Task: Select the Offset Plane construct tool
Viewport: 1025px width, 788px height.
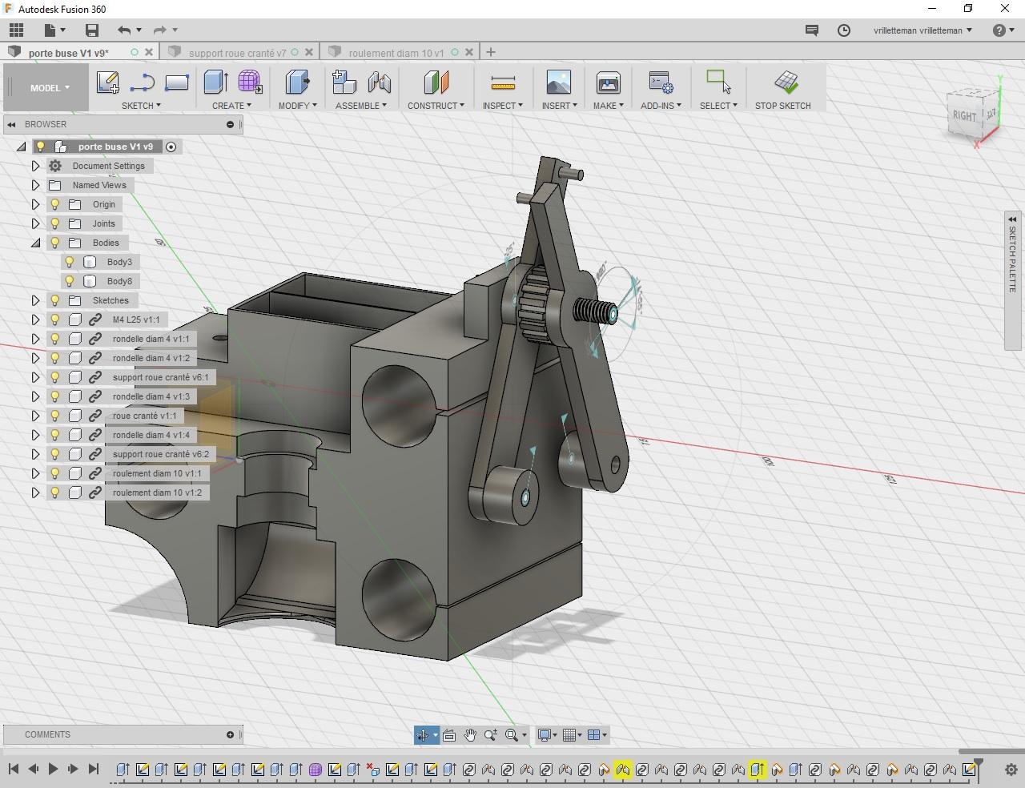Action: pyautogui.click(x=436, y=82)
